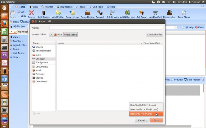The image size is (206, 128).
Task: Select Documents in Places list
Action: click(44, 67)
